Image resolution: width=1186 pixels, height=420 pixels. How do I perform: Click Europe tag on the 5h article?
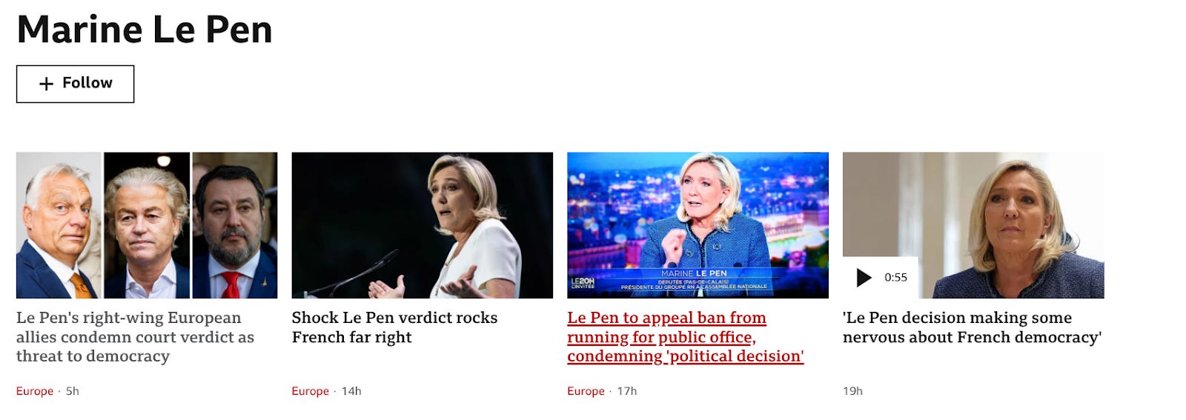(35, 391)
